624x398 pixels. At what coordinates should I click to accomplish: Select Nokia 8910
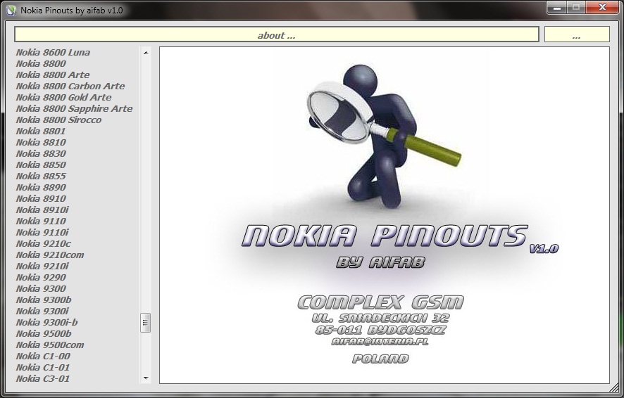coord(41,198)
